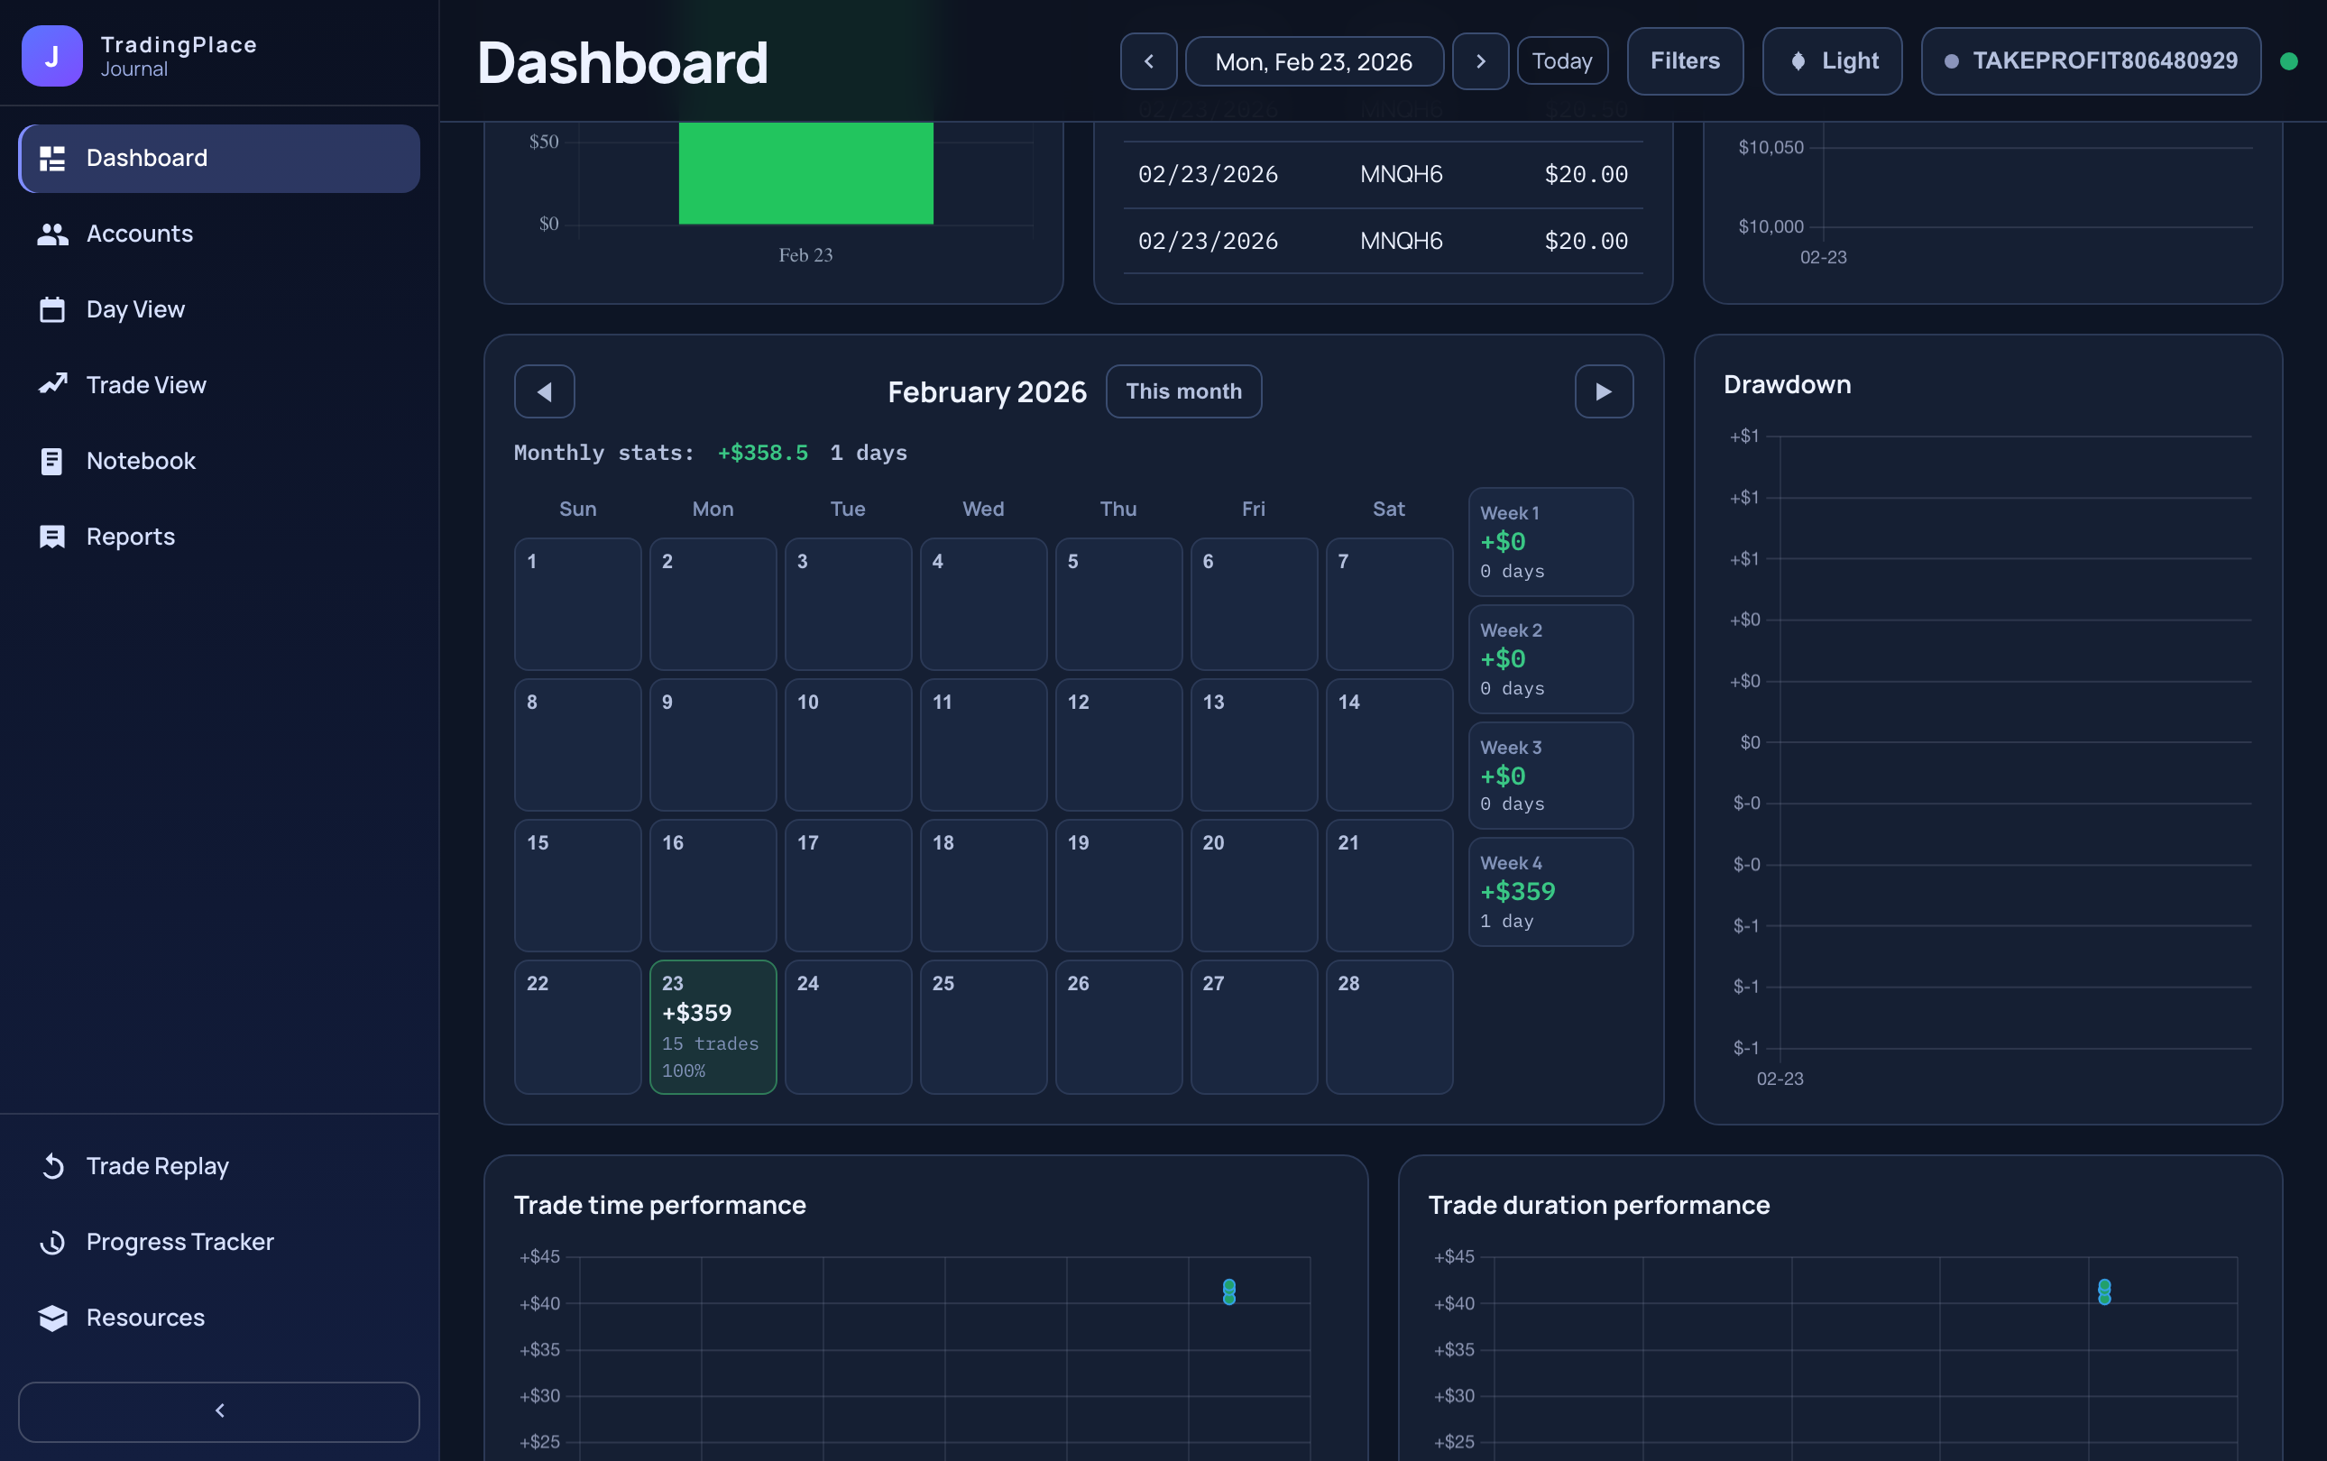Advance to next day with right chevron
Image resolution: width=2327 pixels, height=1461 pixels.
point(1479,62)
